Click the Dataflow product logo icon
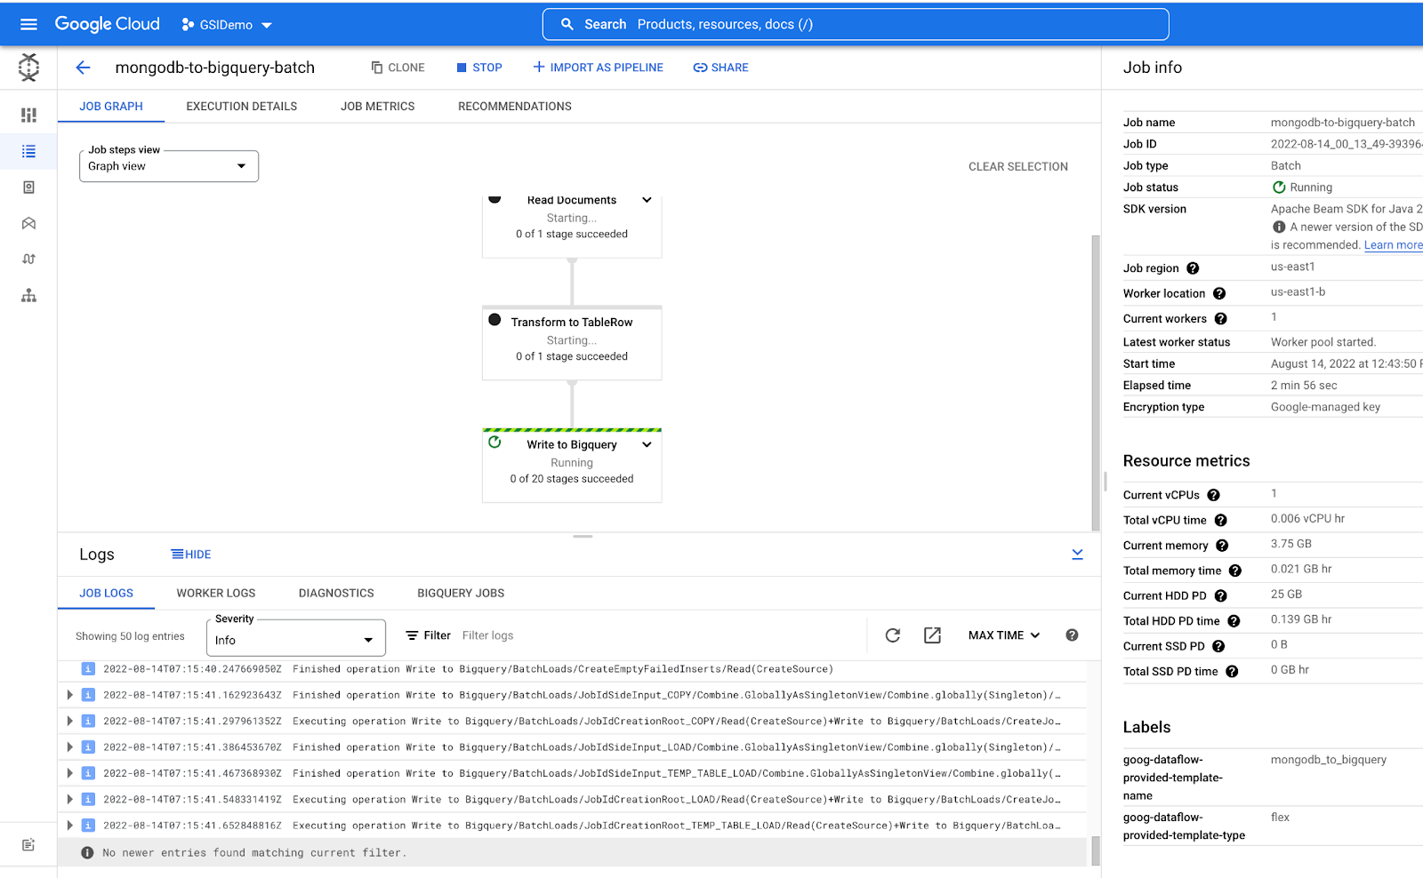This screenshot has height=878, width=1423. click(28, 67)
